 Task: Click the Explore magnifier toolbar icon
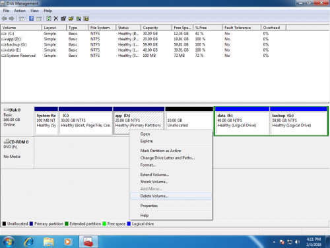79,19
